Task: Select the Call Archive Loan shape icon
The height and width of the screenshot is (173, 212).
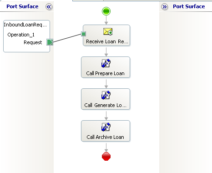Action: [x=106, y=127]
